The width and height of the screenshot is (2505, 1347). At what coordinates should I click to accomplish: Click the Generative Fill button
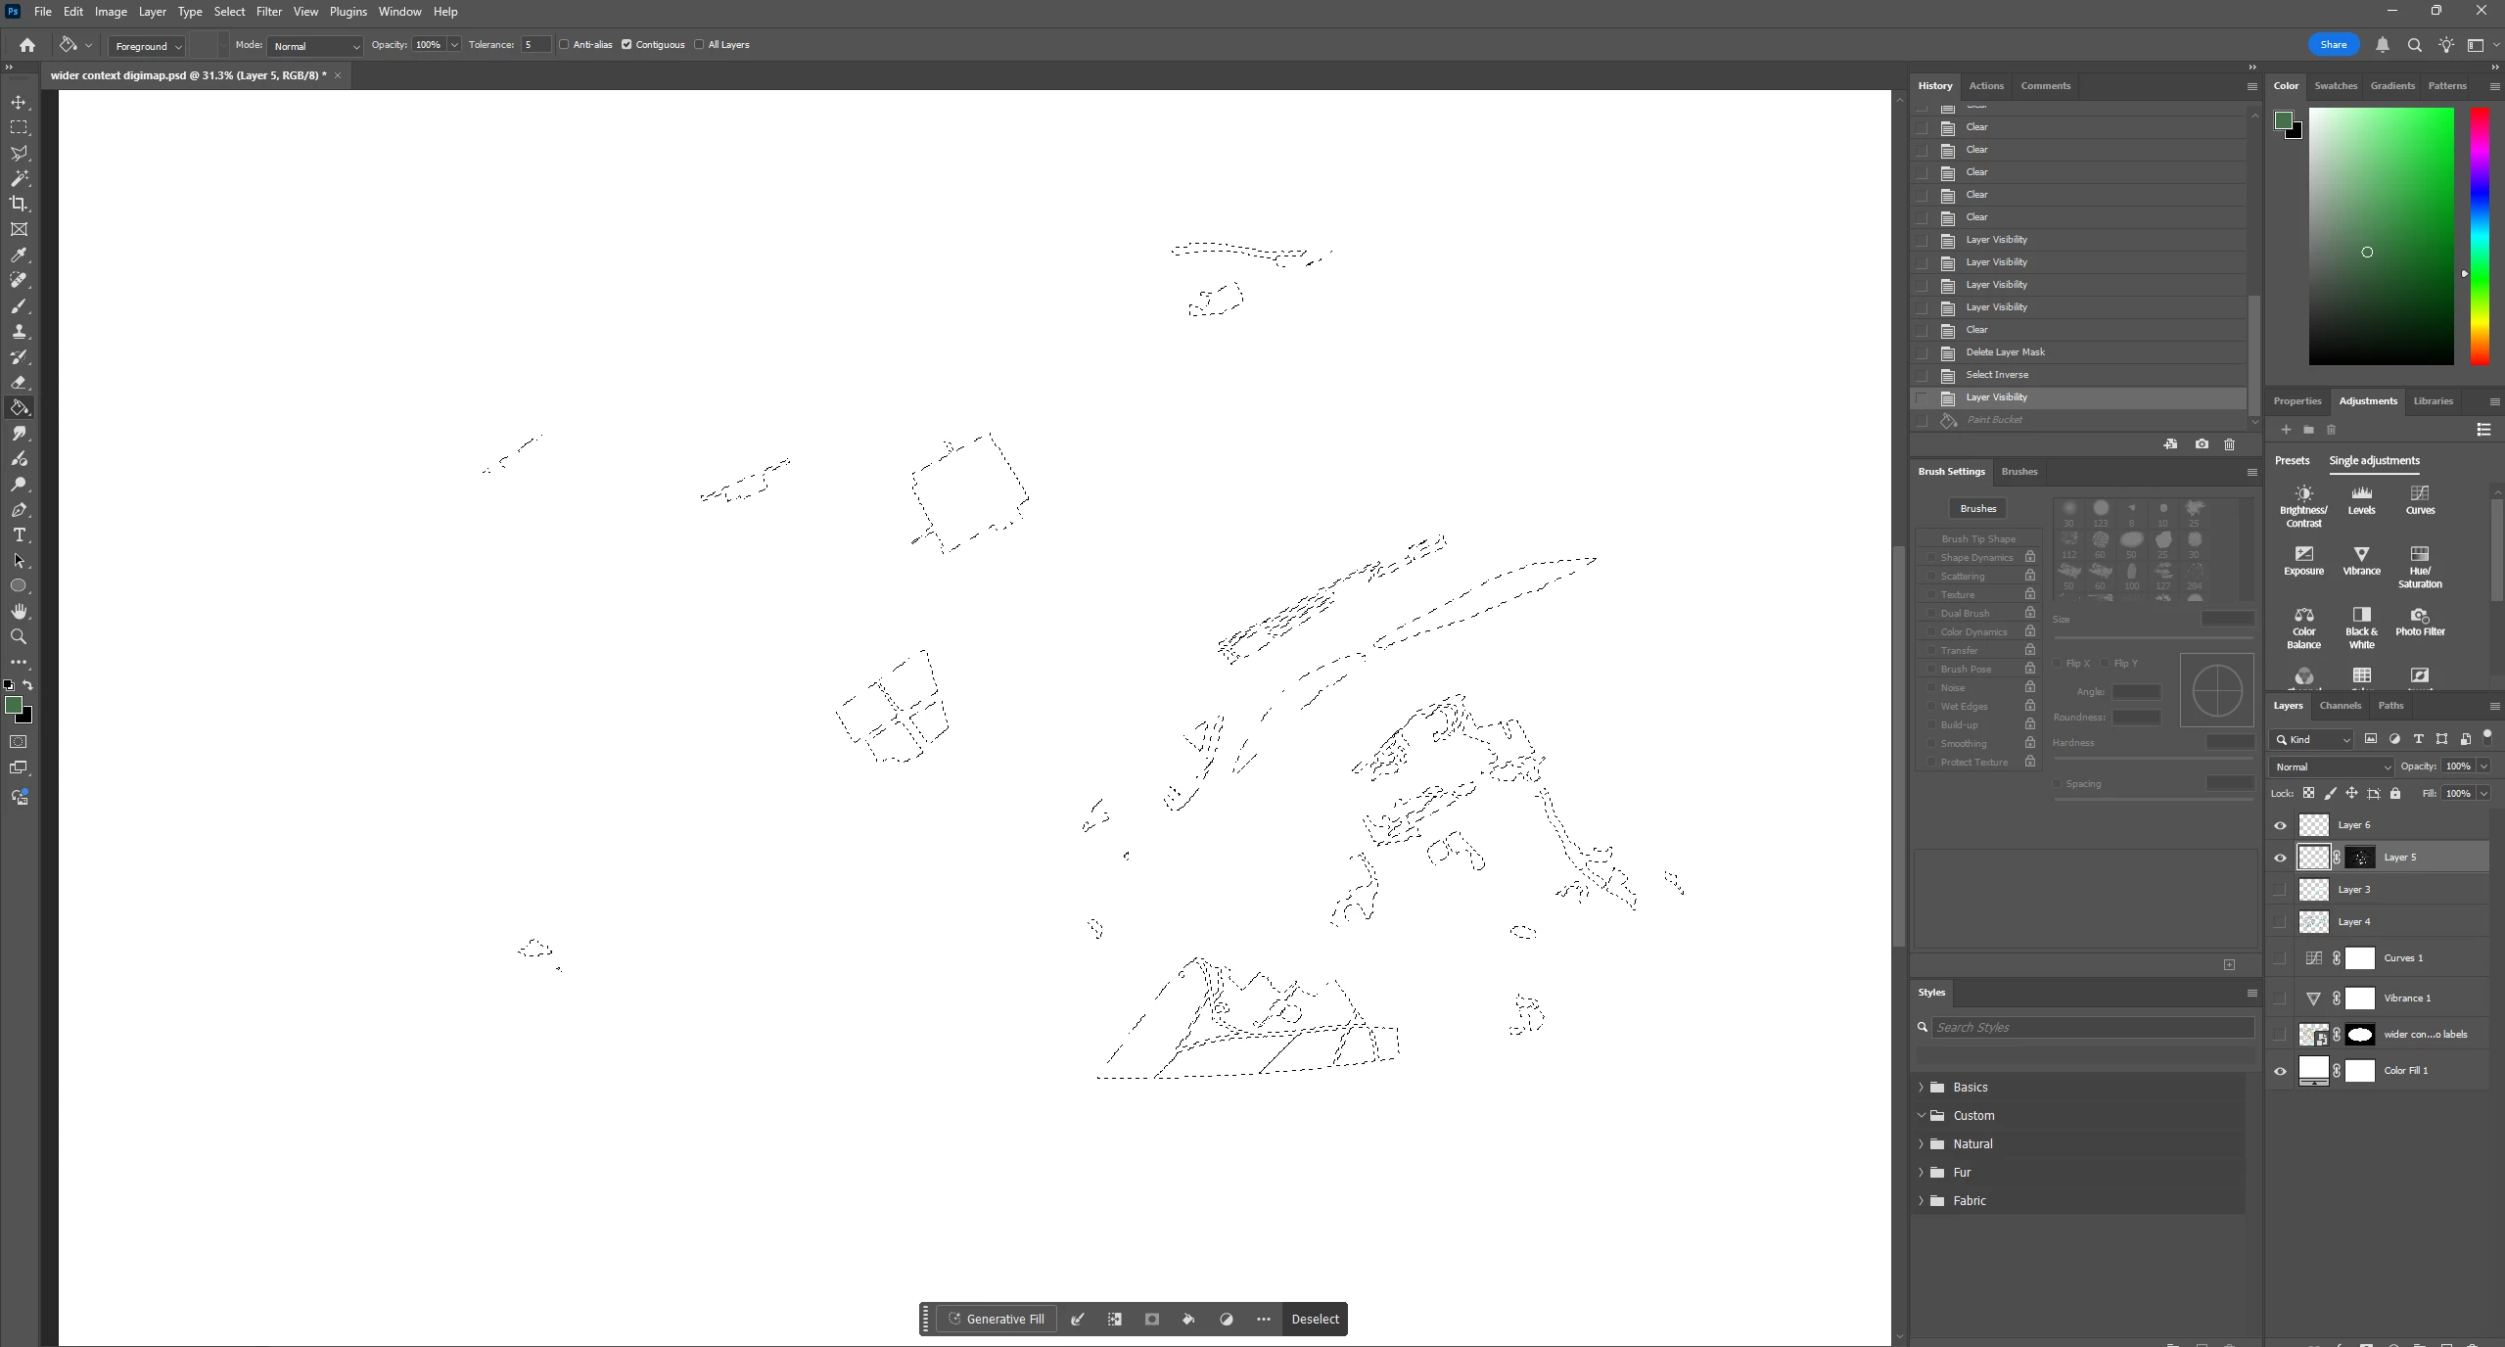996,1319
